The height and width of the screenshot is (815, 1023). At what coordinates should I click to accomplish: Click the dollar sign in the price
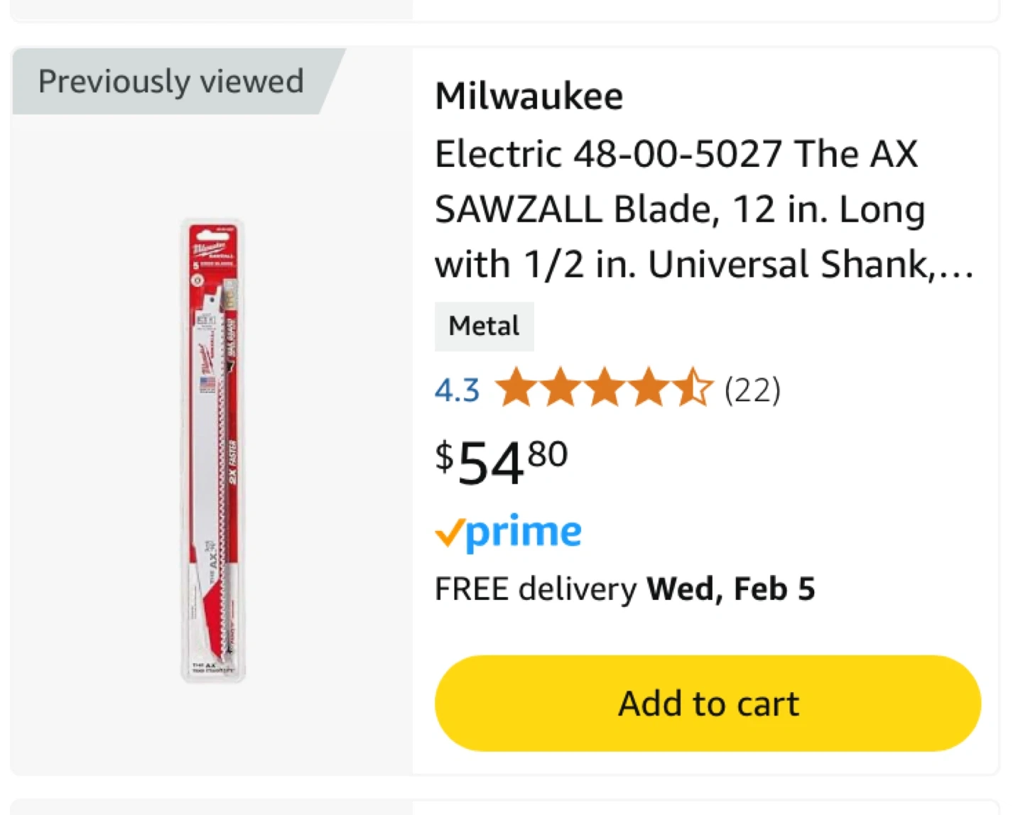pyautogui.click(x=444, y=456)
